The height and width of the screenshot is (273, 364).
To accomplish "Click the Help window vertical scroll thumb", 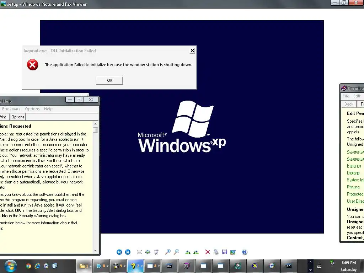I will [95, 130].
